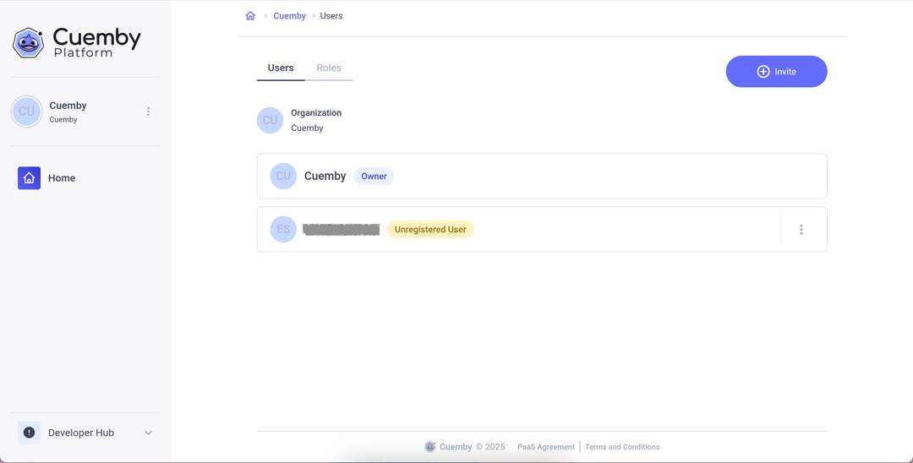Click Users in the breadcrumb

pyautogui.click(x=331, y=16)
